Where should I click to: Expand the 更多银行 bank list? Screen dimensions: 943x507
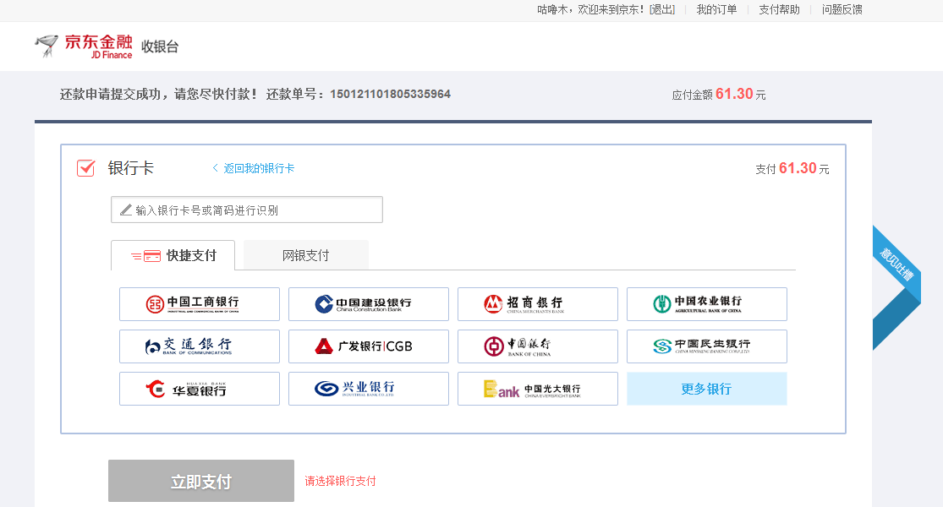(x=707, y=389)
